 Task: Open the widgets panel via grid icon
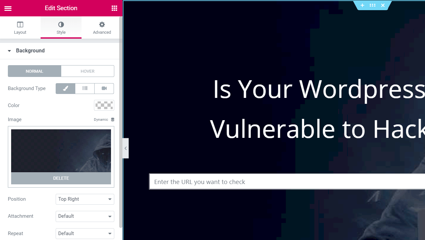tap(114, 8)
